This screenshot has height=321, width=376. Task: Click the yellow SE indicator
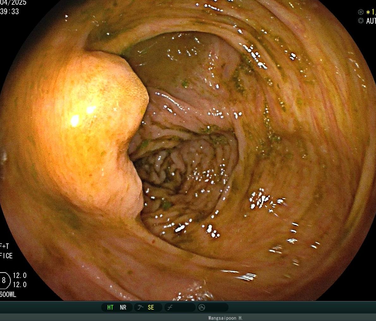pyautogui.click(x=151, y=307)
